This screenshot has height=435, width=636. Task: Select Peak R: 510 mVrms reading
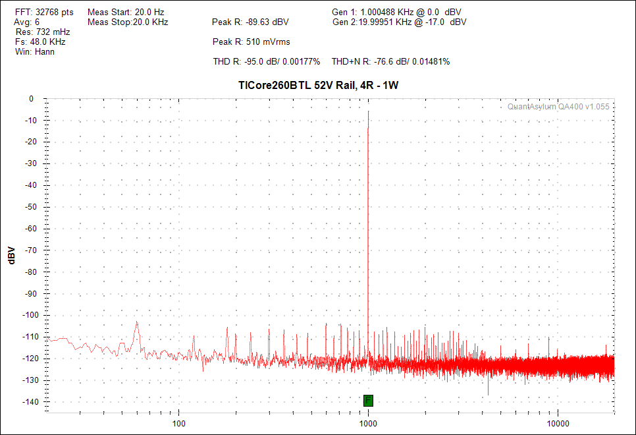pyautogui.click(x=252, y=42)
